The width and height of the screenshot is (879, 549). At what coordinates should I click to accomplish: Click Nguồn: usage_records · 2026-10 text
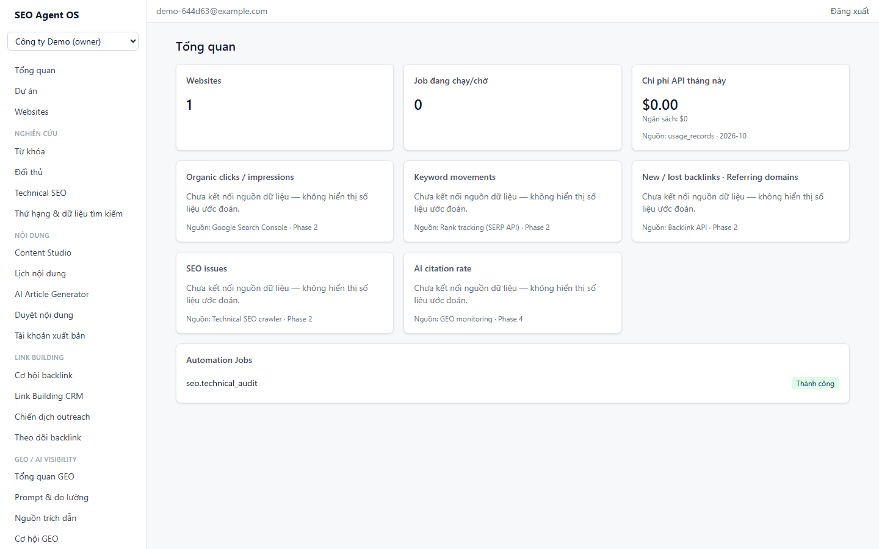694,136
